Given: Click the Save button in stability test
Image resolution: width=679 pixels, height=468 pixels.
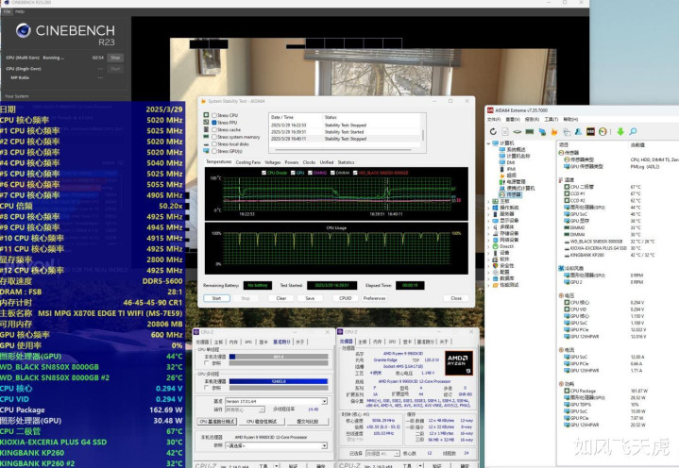Looking at the screenshot, I should pyautogui.click(x=310, y=298).
